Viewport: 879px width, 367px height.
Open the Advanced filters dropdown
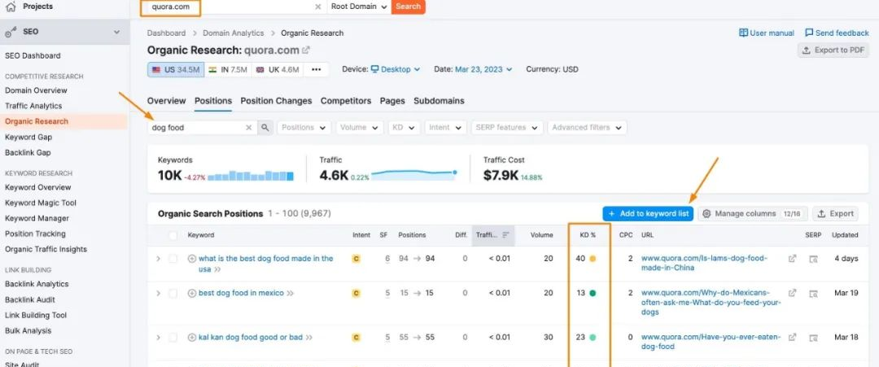click(x=587, y=128)
